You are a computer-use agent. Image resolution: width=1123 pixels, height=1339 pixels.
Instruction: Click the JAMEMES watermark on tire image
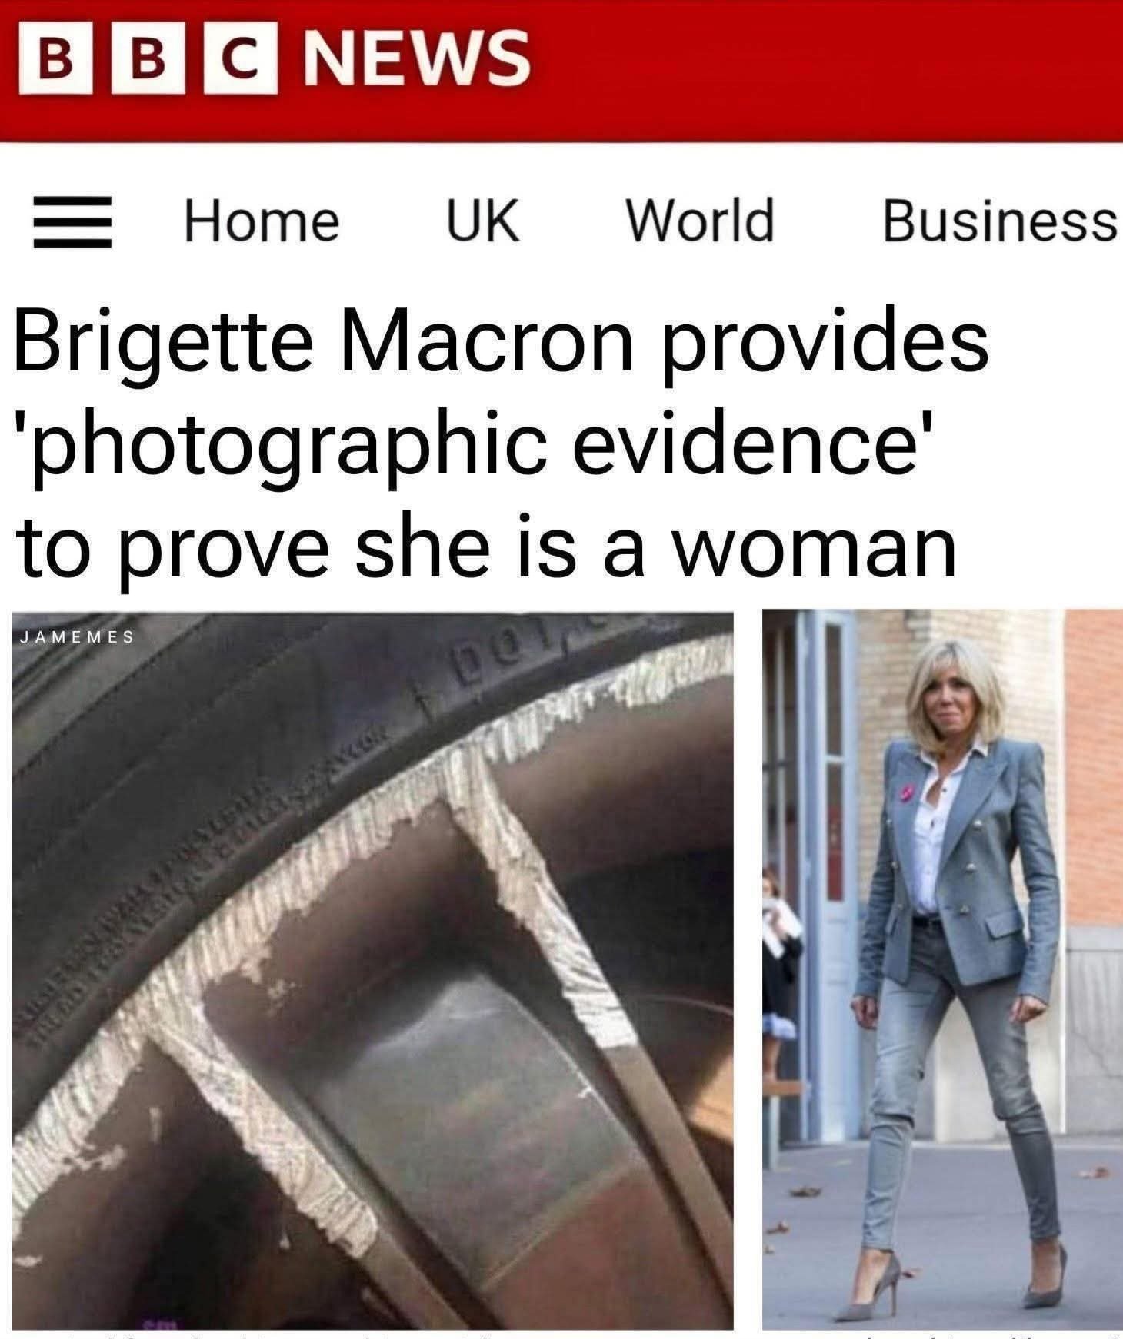[x=76, y=637]
